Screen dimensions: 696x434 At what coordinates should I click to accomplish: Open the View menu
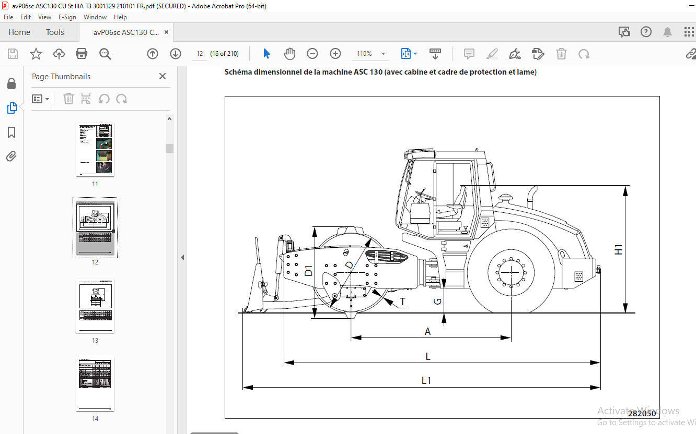coord(44,17)
